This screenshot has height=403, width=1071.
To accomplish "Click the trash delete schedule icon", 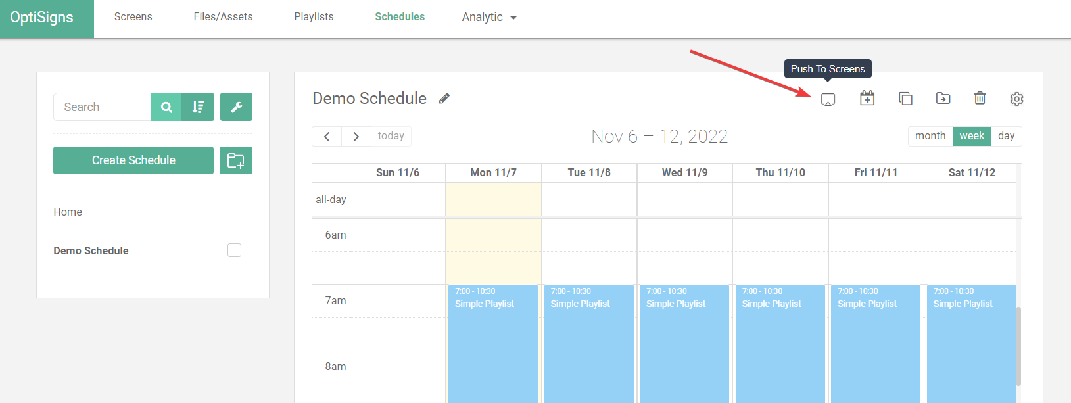I will (980, 98).
